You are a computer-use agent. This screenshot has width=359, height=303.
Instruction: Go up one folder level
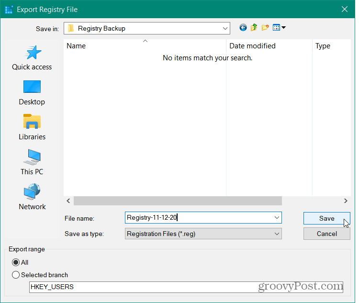coord(254,28)
